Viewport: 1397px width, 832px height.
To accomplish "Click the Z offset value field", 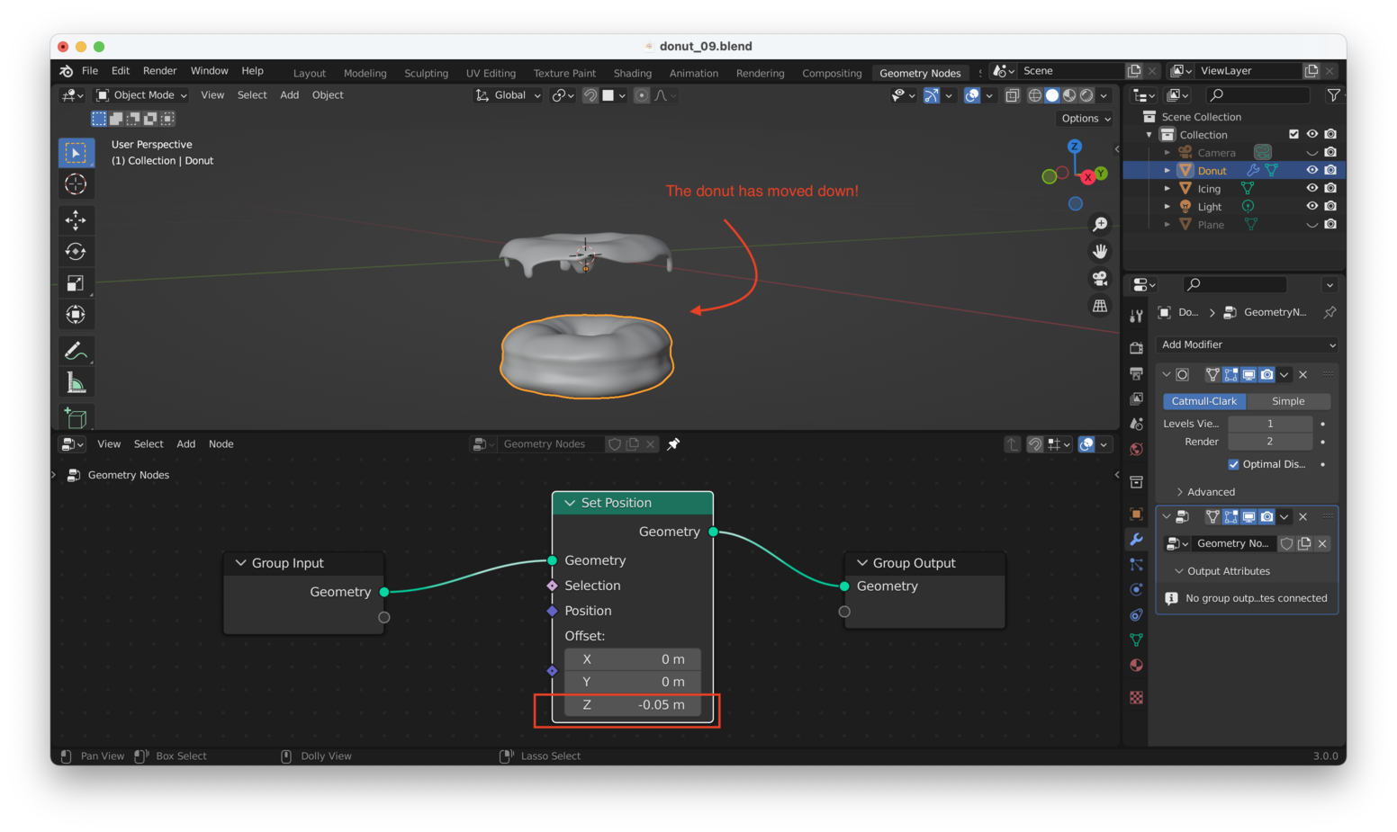I will (x=632, y=705).
